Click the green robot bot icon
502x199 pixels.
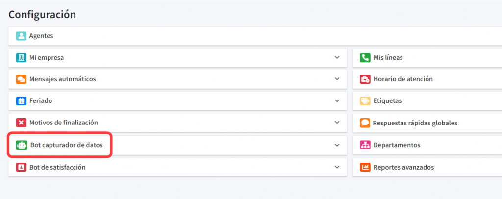pyautogui.click(x=22, y=145)
